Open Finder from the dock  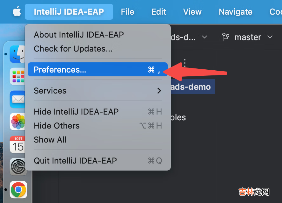pyautogui.click(x=18, y=54)
